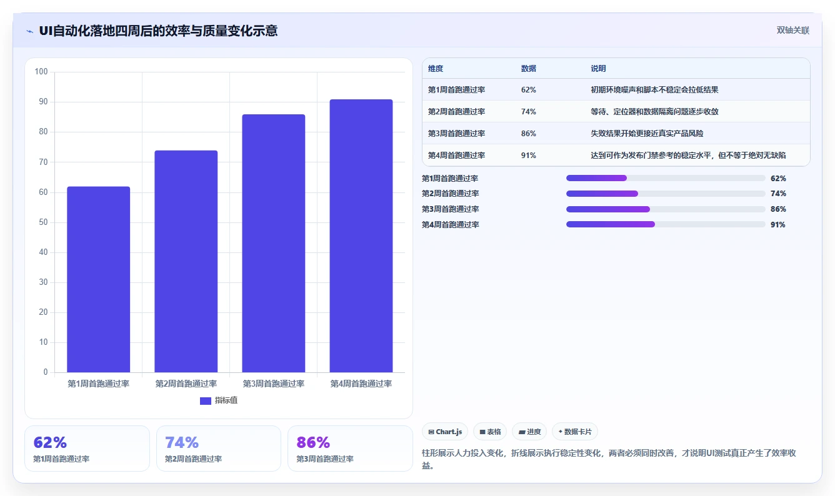Click the 第3周首跑通过率 progress bar

pos(666,209)
